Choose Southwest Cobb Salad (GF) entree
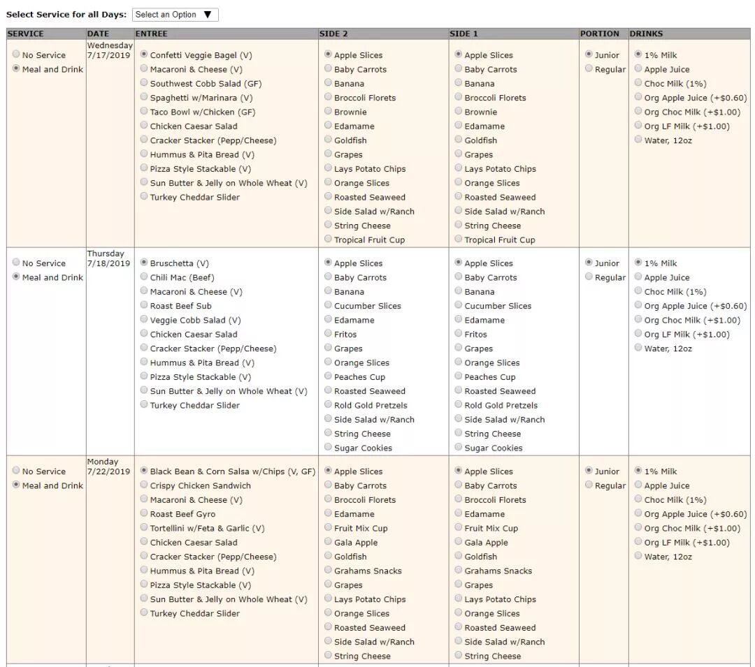 144,82
